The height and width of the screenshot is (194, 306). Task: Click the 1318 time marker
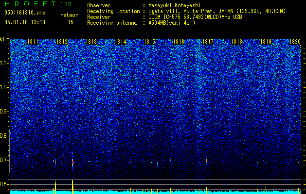pyautogui.click(x=237, y=42)
